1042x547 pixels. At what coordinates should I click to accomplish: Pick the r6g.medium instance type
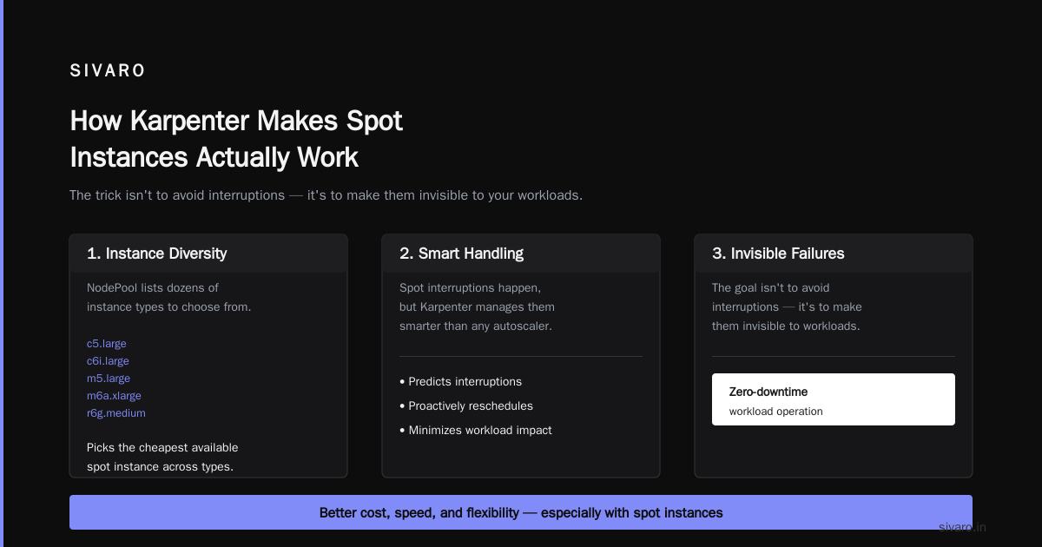(x=116, y=413)
